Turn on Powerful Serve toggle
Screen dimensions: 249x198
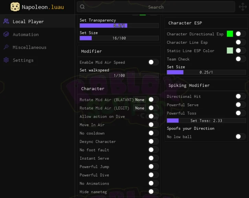click(x=240, y=105)
